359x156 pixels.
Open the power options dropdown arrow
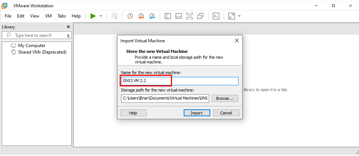(100, 16)
